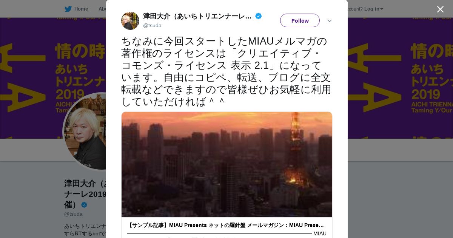Open the About menu item

[x=102, y=9]
